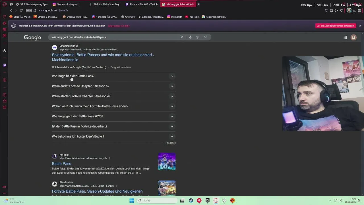Open the PlayStation Fortnite Battle Pass result
The height and width of the screenshot is (205, 364).
(x=97, y=191)
